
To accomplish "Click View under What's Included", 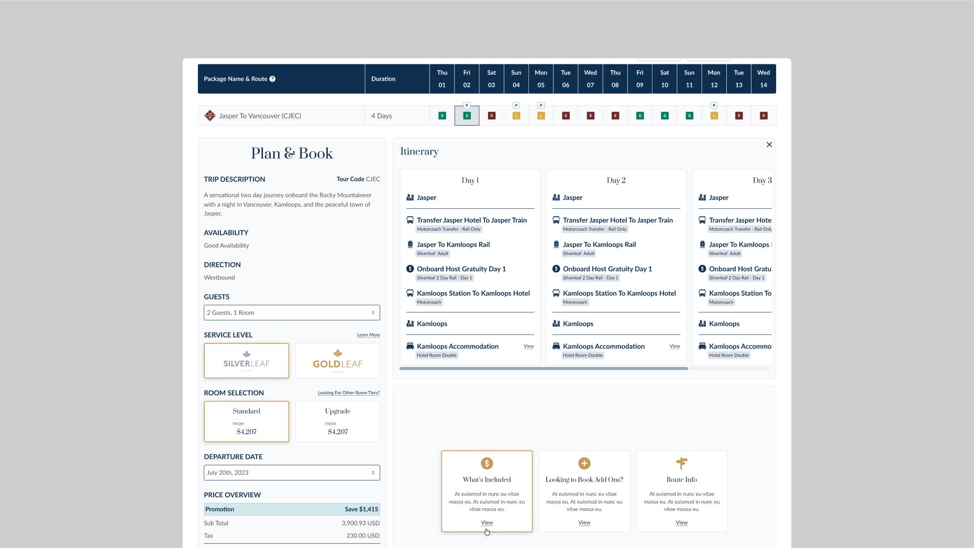I will [x=487, y=522].
